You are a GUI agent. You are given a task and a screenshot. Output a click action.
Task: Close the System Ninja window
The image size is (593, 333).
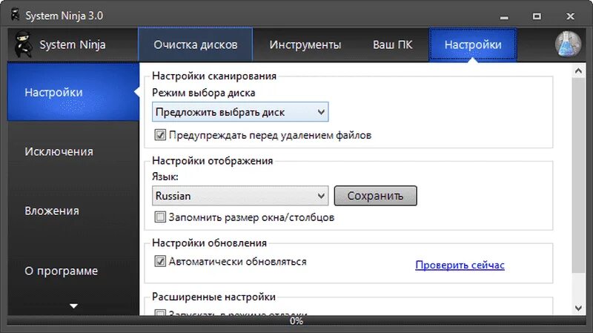point(570,16)
